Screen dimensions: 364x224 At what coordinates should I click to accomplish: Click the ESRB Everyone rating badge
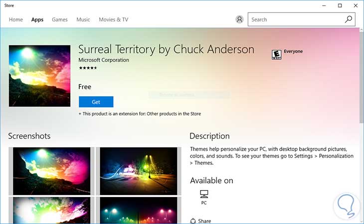tap(276, 54)
